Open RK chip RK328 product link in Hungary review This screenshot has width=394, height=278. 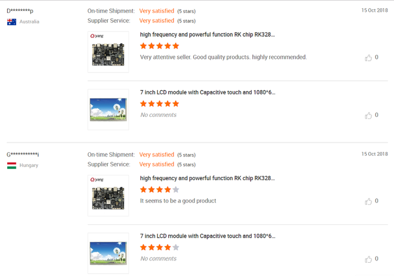pos(207,178)
